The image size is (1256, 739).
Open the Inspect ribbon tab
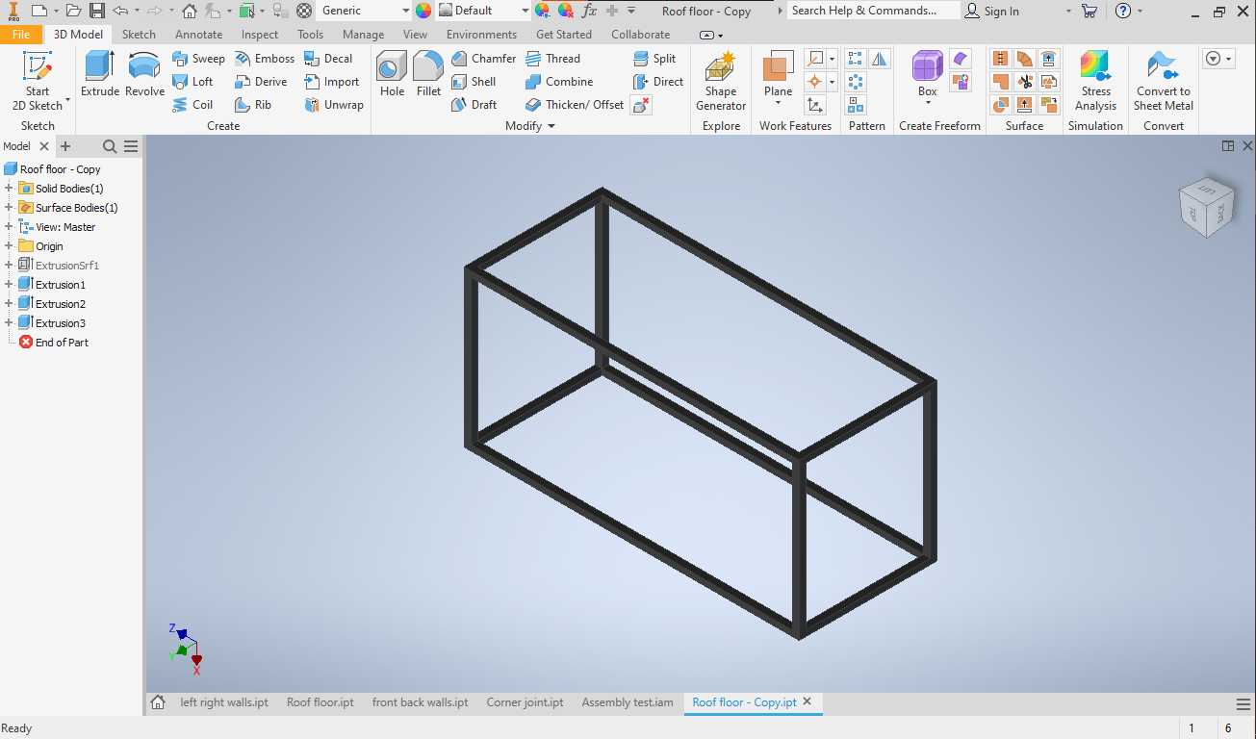pos(260,35)
